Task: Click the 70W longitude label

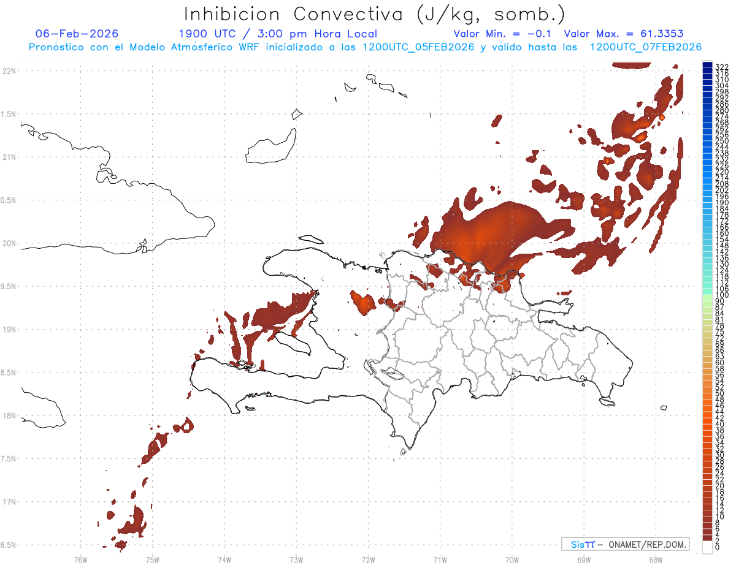Action: (x=512, y=559)
